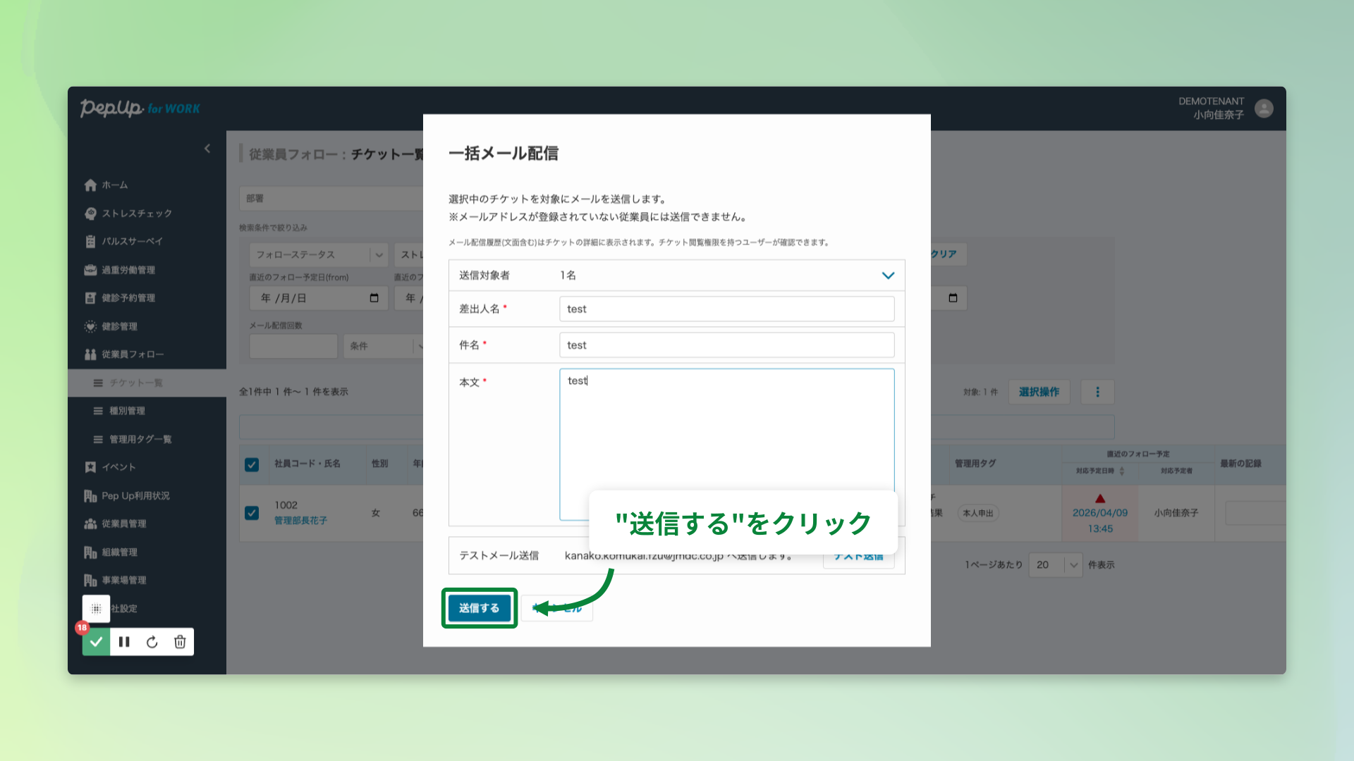Toggle the header select-all checkbox
The width and height of the screenshot is (1354, 761).
tap(252, 464)
